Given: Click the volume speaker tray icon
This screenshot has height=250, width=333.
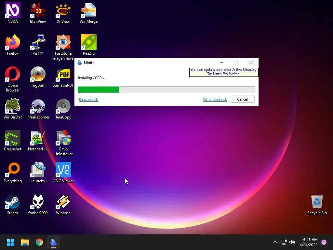Looking at the screenshot, I should click(292, 242).
